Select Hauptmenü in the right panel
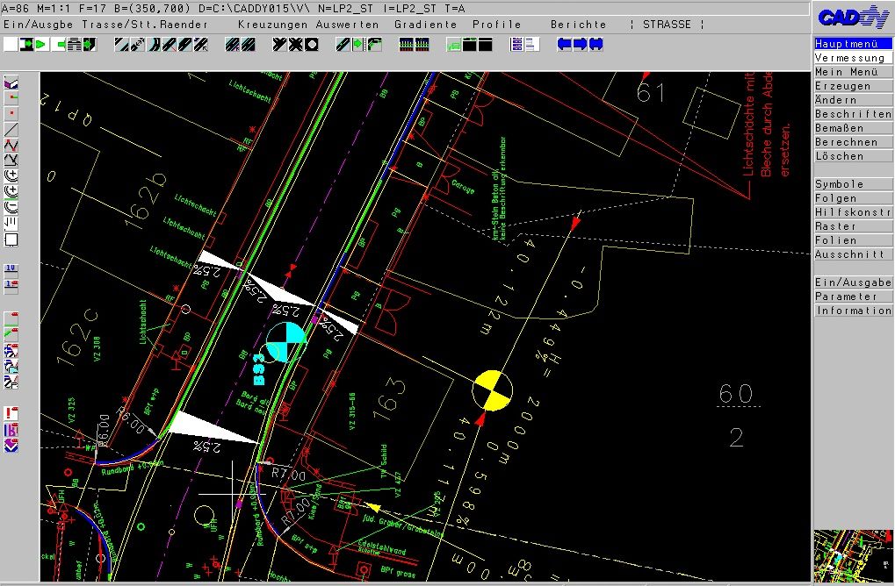The image size is (895, 586). click(x=853, y=44)
